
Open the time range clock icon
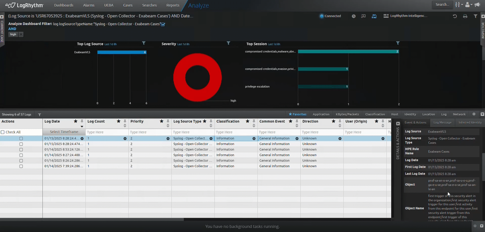(354, 16)
